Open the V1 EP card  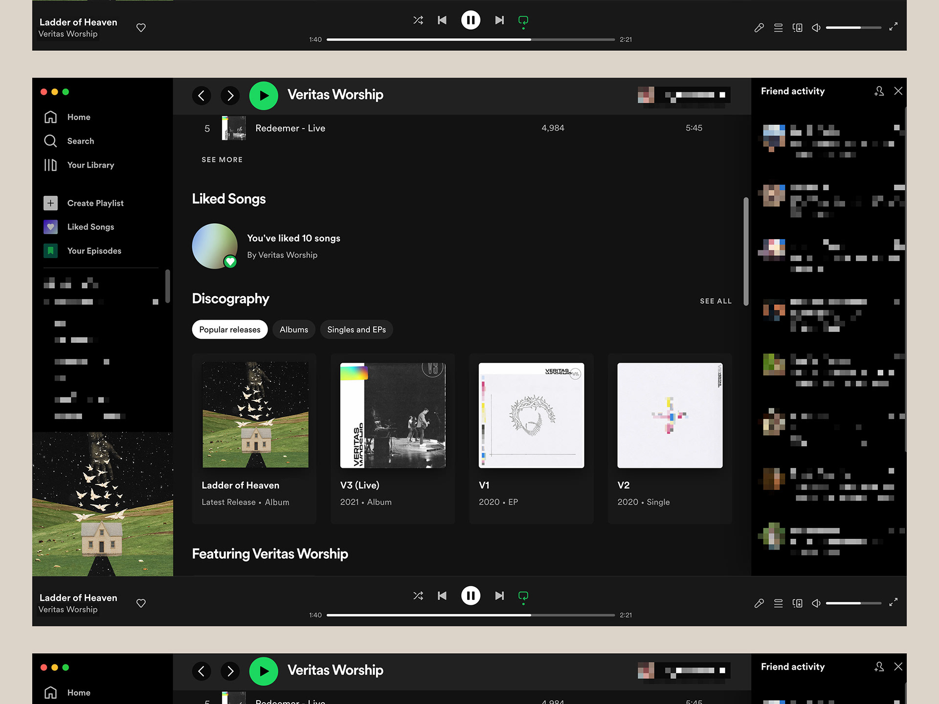[x=531, y=439]
